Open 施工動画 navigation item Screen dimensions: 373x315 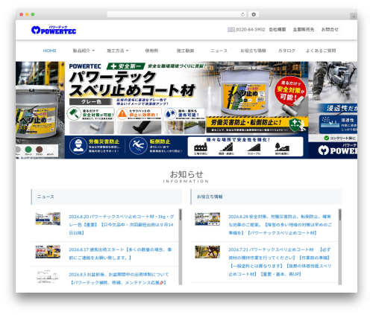(185, 51)
